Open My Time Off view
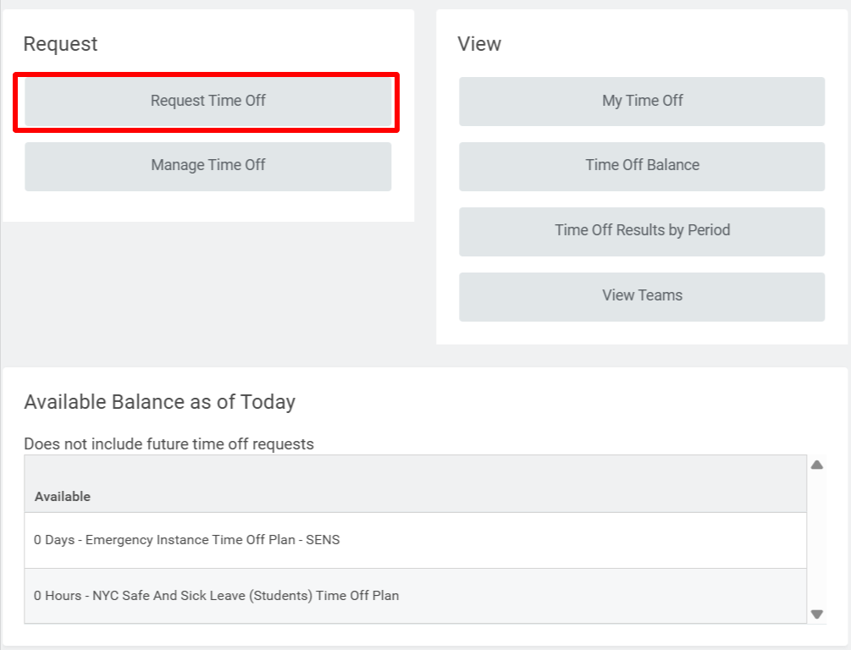 coord(642,101)
